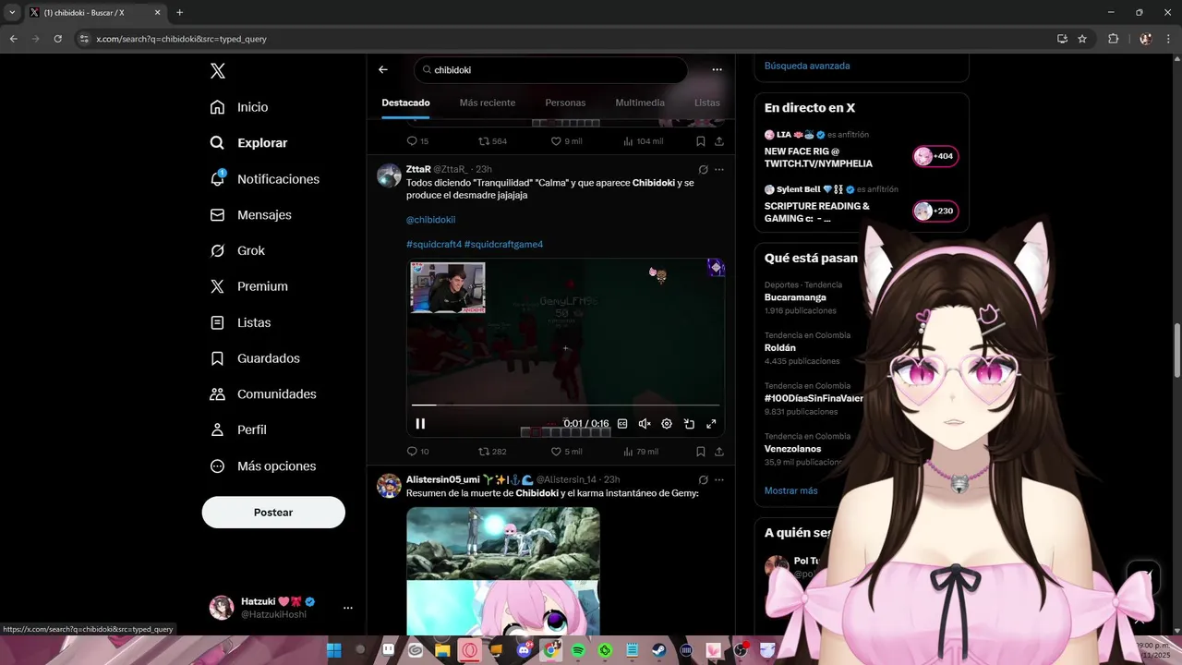Switch to the Multimedia tab
Screen dimensions: 1182x665
click(x=640, y=103)
